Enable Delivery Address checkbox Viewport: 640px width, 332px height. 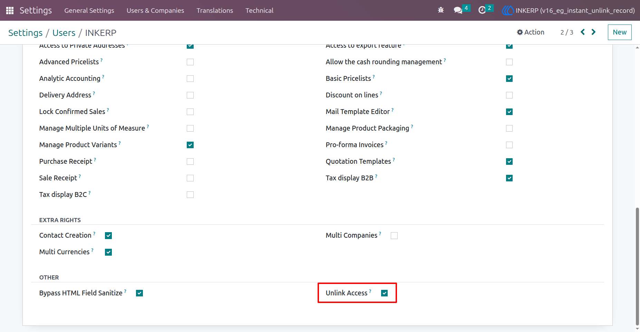click(190, 95)
